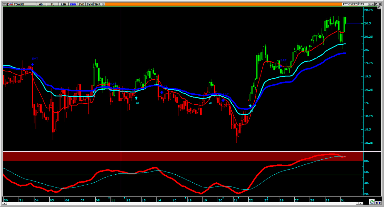Click date label 14 on time axis

pyautogui.click(x=159, y=200)
